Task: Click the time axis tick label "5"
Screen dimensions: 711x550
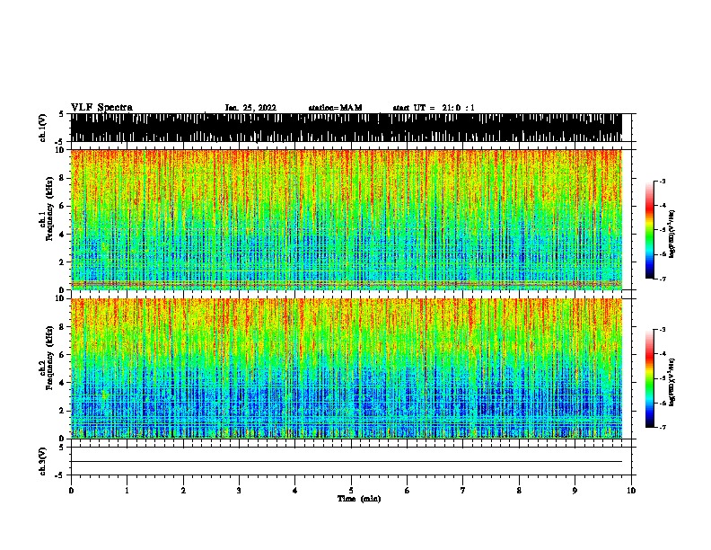Action: (351, 491)
